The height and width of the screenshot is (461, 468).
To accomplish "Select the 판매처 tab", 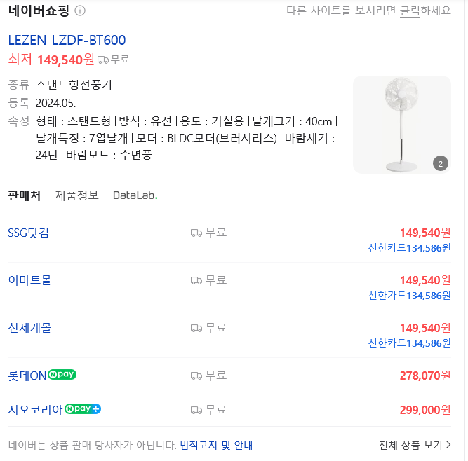I will pos(24,195).
